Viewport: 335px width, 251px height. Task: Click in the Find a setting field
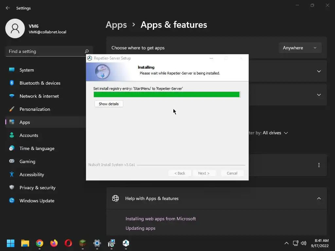[x=49, y=51]
